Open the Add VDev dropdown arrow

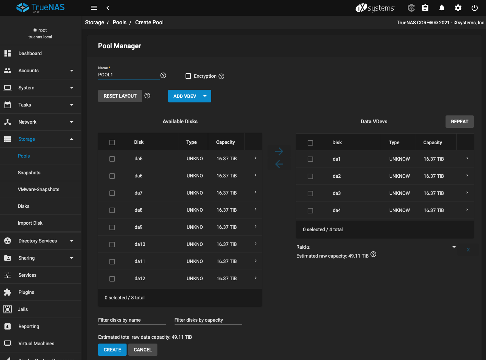(205, 96)
